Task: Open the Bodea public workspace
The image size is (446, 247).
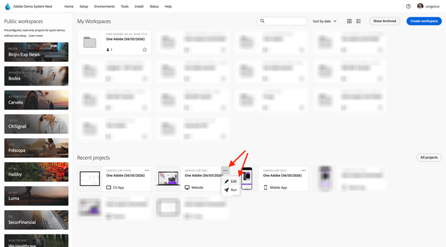Action: [x=36, y=76]
